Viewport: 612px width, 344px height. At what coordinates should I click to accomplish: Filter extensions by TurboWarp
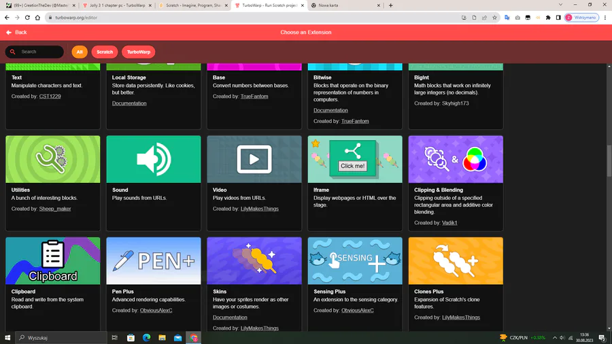(139, 52)
